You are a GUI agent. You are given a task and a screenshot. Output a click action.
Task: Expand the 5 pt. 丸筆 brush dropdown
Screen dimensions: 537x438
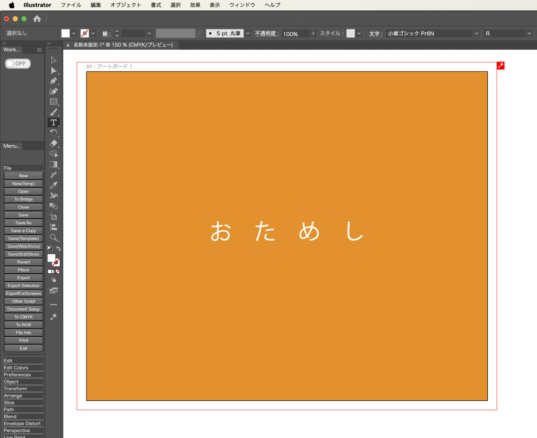[248, 34]
